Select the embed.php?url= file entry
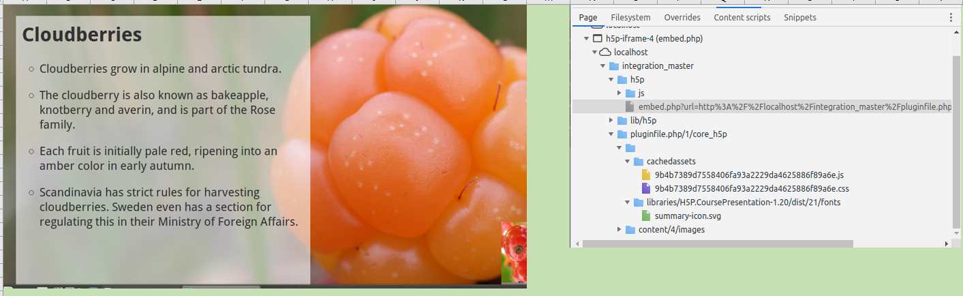Image resolution: width=963 pixels, height=296 pixels. point(761,107)
